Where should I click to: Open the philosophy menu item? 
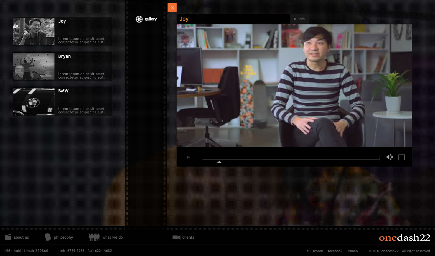click(63, 237)
